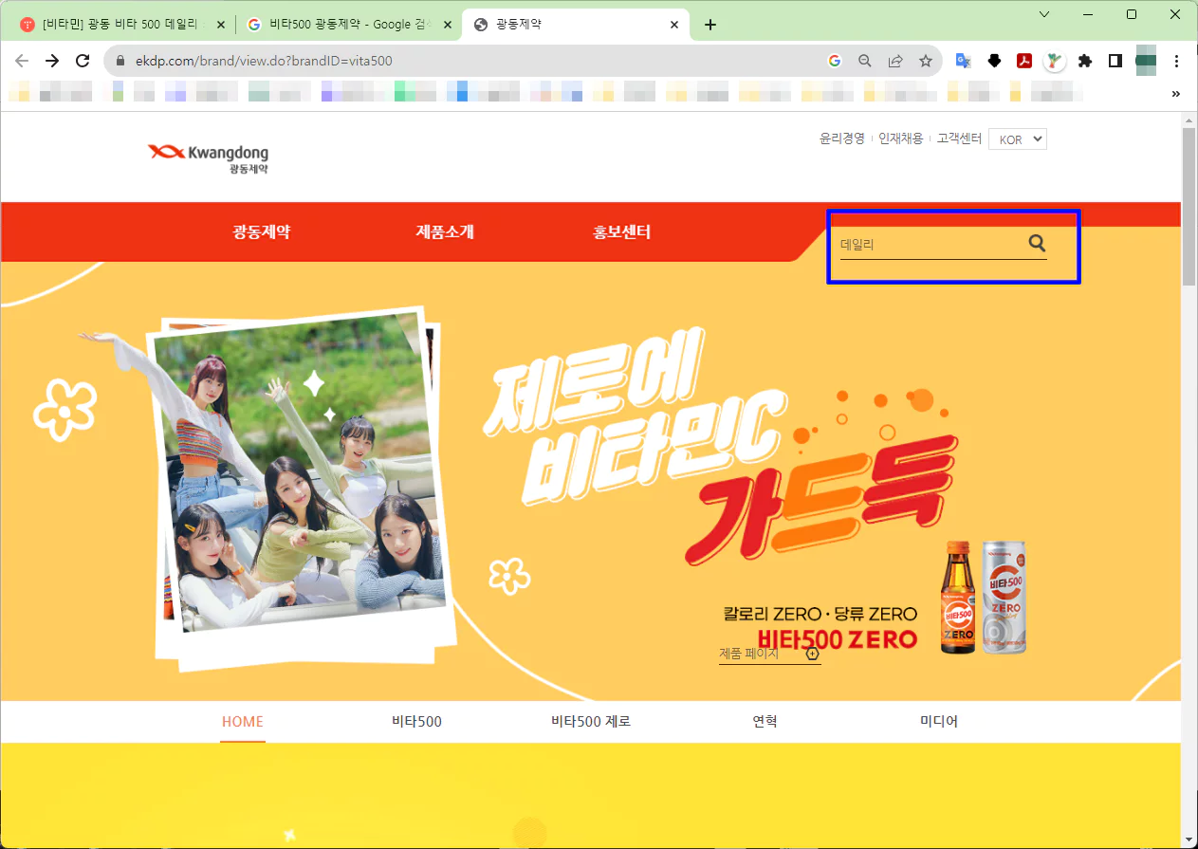Switch to the 연혁 tab

(765, 722)
